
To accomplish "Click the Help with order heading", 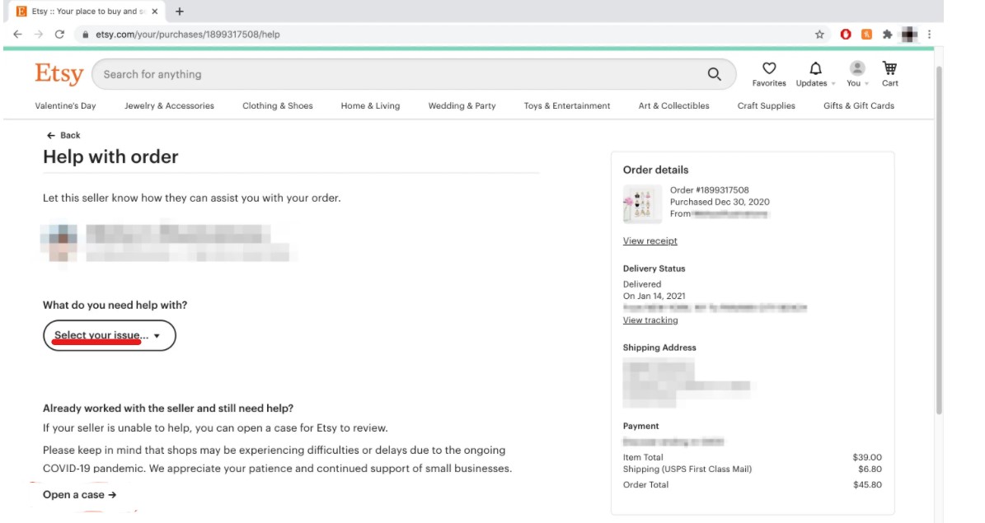I will [x=110, y=157].
